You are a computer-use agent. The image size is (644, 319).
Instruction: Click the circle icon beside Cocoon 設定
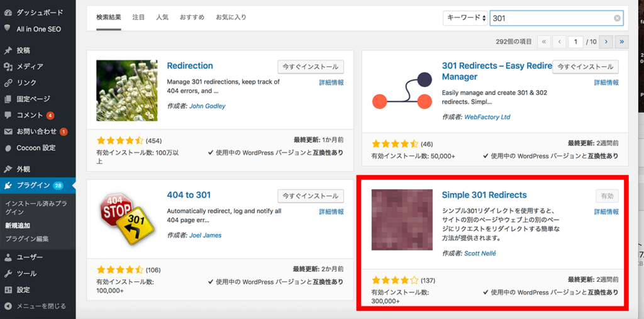coord(8,148)
